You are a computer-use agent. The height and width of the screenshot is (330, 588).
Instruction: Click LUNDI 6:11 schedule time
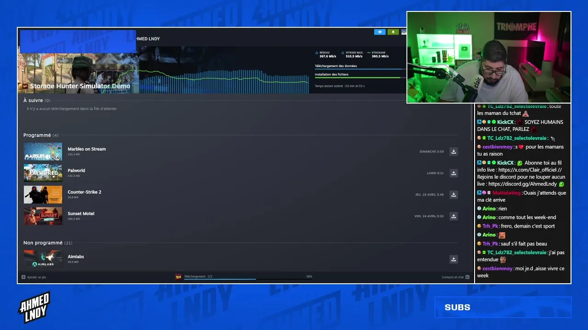coord(435,173)
